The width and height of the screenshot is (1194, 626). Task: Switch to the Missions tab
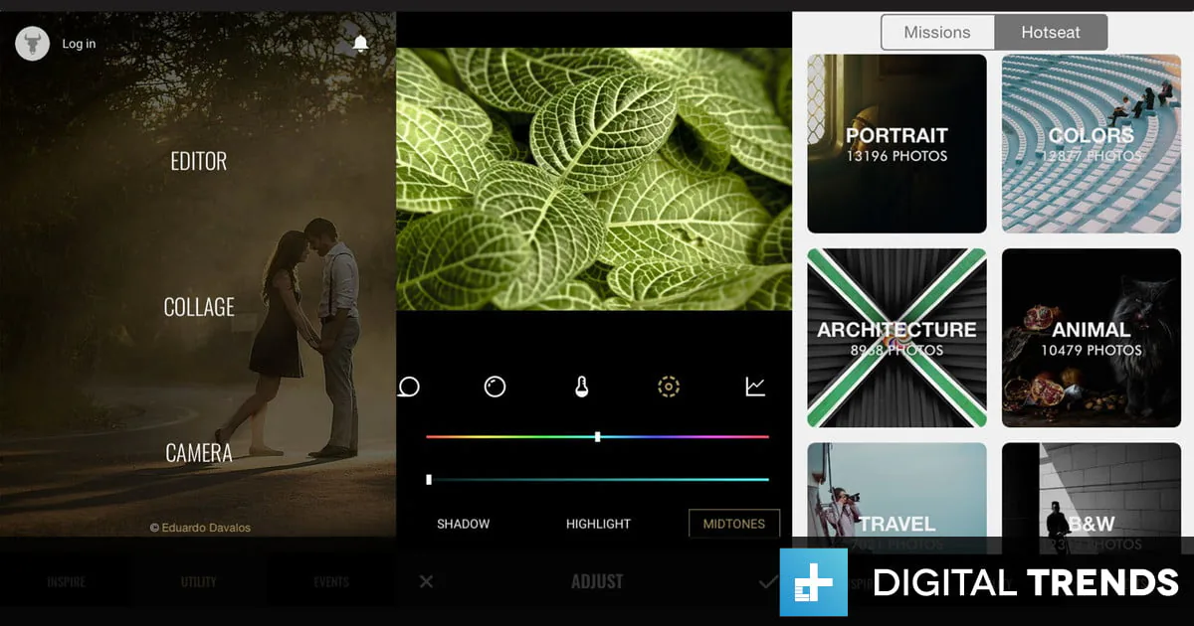pos(937,33)
